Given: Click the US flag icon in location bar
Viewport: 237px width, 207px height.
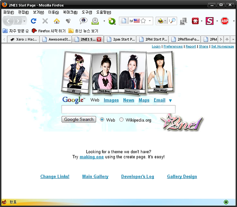Looking at the screenshot, I should (x=137, y=21).
